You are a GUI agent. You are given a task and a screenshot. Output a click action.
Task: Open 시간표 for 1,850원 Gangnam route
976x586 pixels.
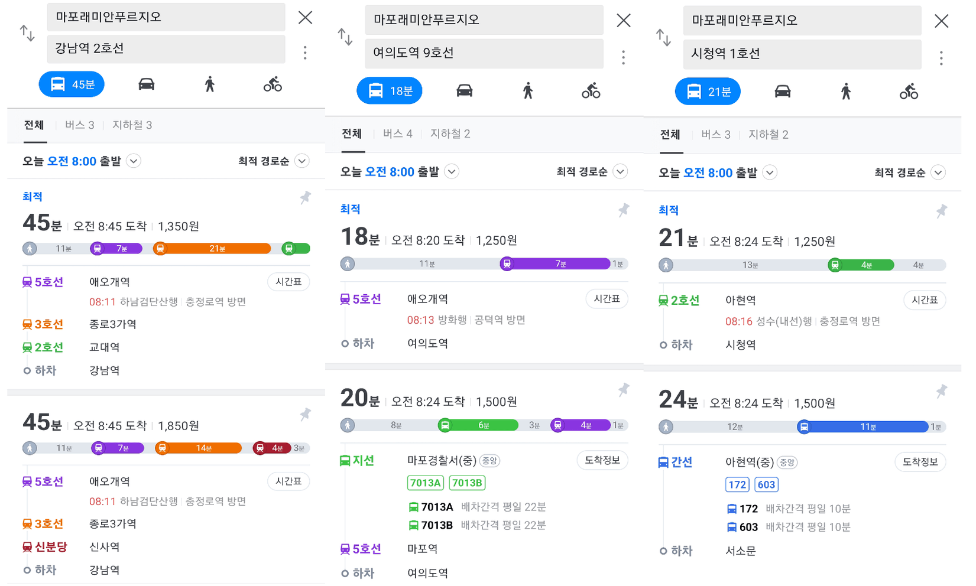[x=288, y=481]
